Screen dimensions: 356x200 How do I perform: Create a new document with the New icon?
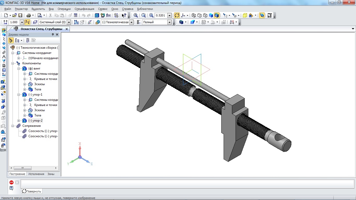pyautogui.click(x=6, y=15)
